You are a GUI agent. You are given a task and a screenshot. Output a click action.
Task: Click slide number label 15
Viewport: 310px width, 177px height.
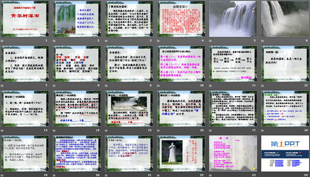tap(150, 130)
